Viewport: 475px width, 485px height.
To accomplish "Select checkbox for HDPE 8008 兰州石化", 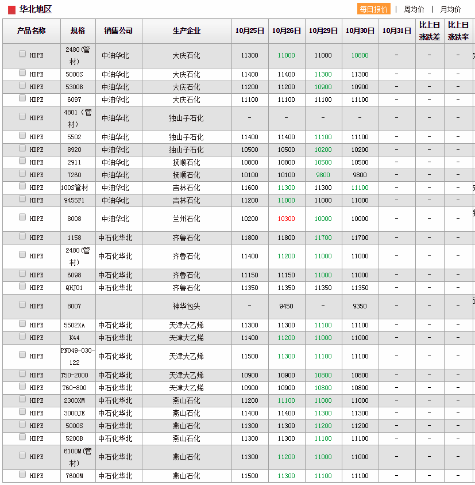I will tap(22, 217).
